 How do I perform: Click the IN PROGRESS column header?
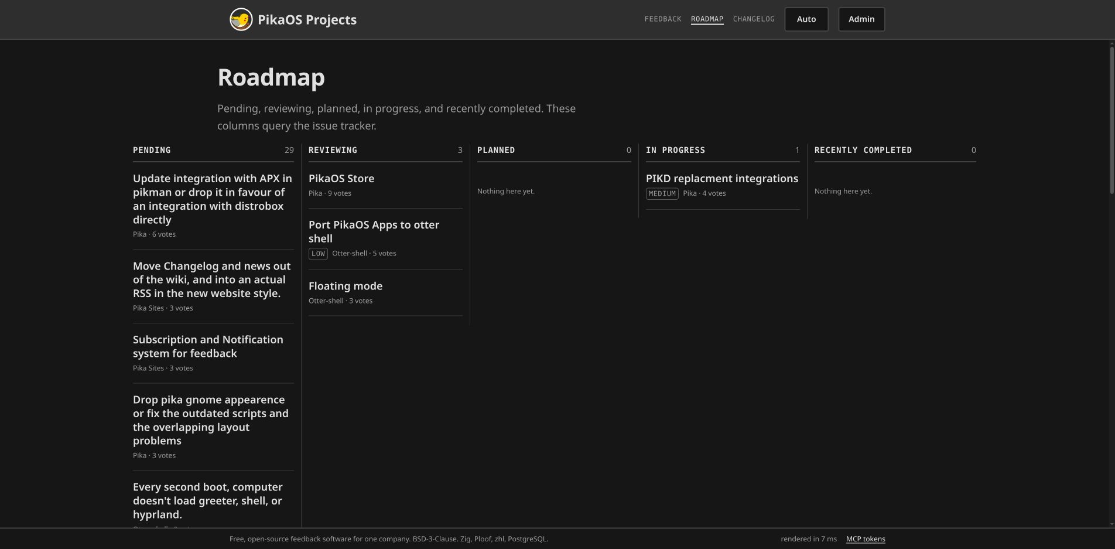click(x=675, y=150)
